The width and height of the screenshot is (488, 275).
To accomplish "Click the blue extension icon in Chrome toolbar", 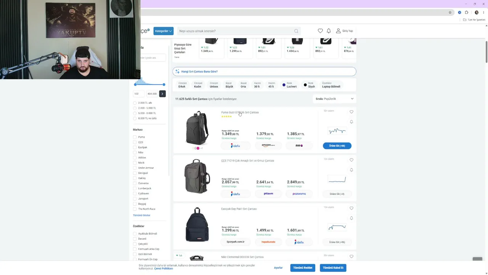I will 459,12.
